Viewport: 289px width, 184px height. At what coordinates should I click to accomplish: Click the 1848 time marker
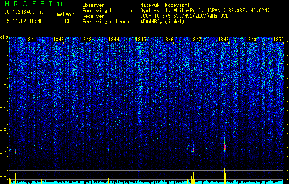(223, 40)
